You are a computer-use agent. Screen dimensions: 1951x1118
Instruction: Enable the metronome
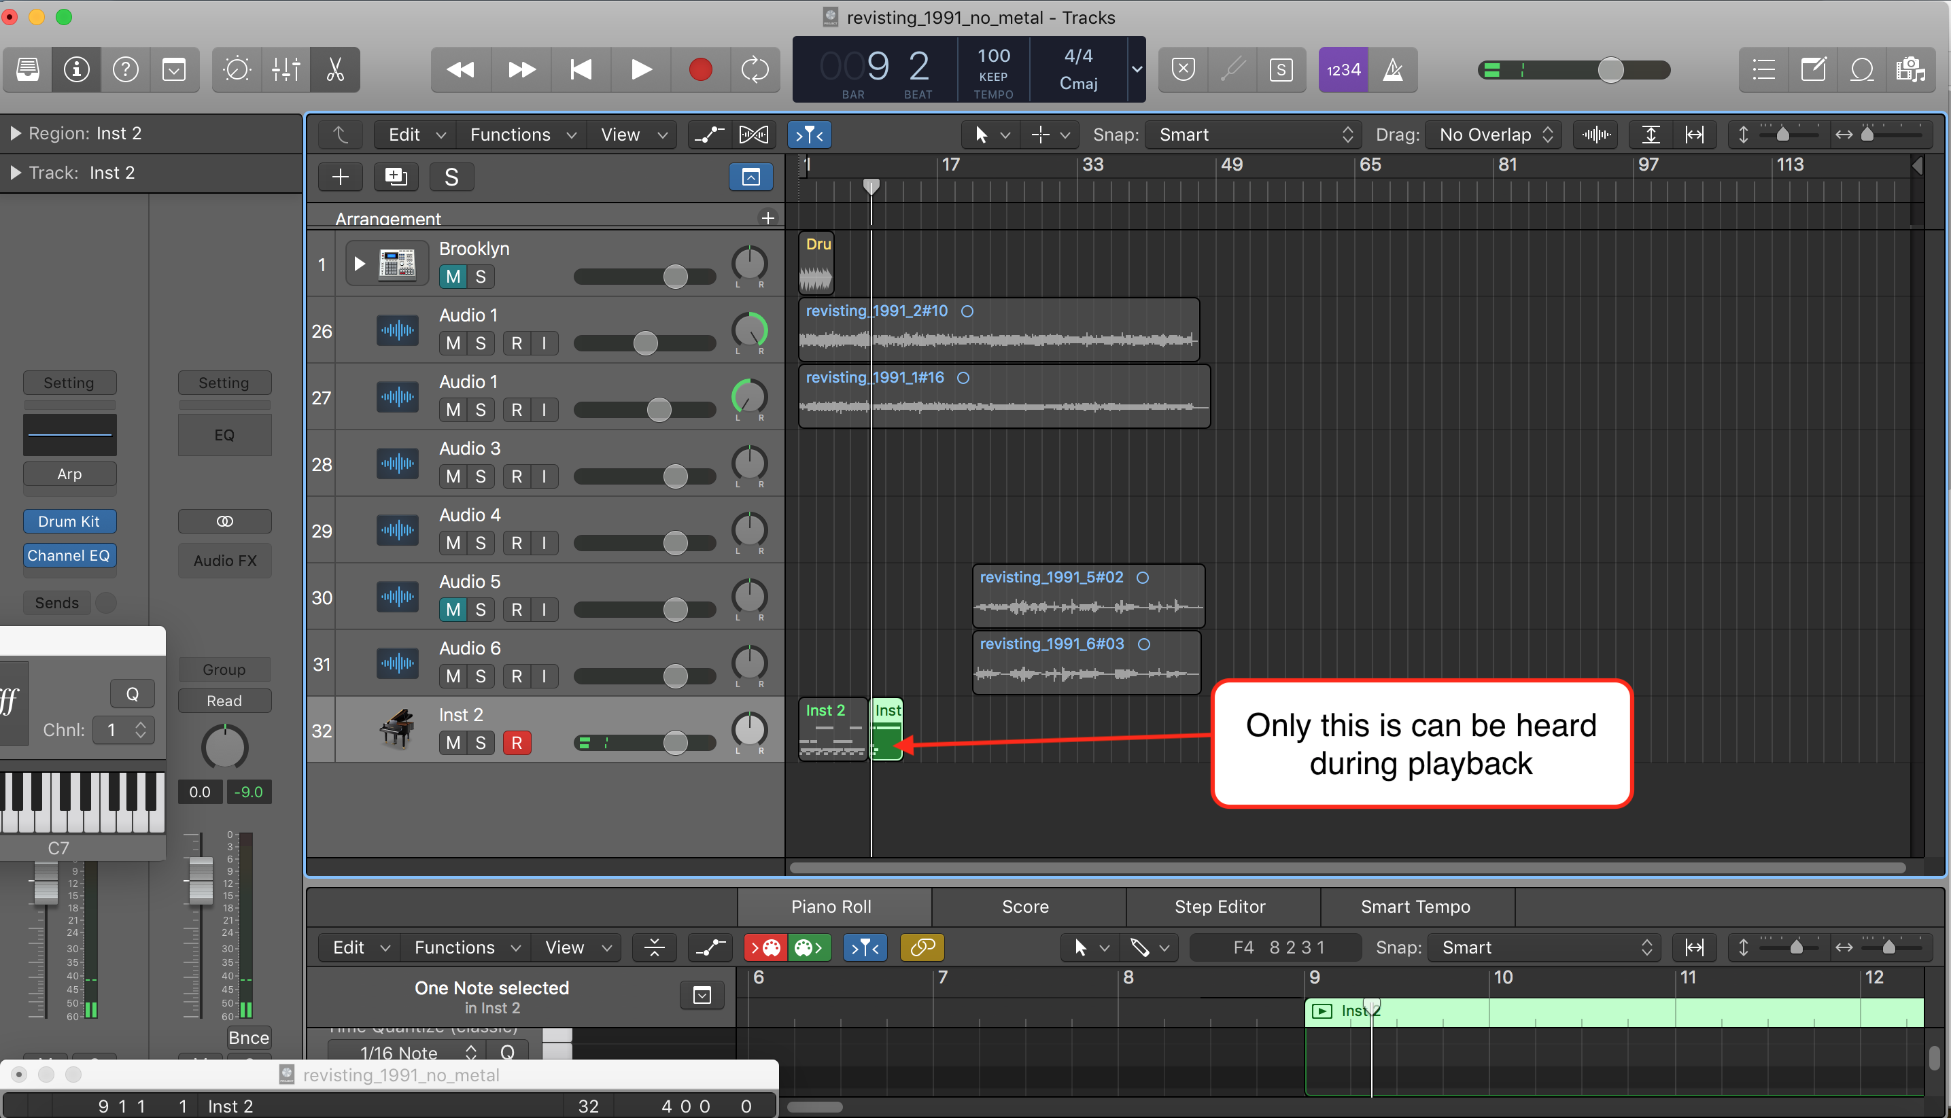pyautogui.click(x=1392, y=69)
